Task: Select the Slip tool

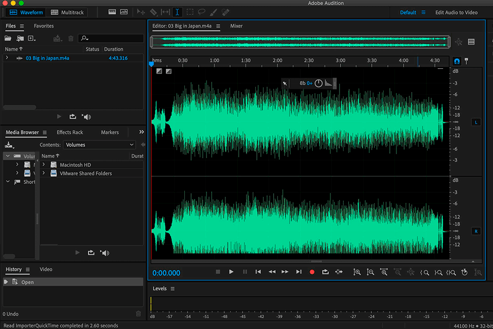Action: click(165, 12)
